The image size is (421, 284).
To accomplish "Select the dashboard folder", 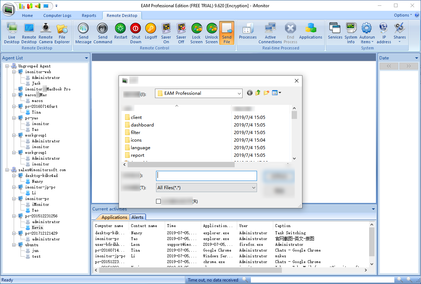I will (139, 125).
